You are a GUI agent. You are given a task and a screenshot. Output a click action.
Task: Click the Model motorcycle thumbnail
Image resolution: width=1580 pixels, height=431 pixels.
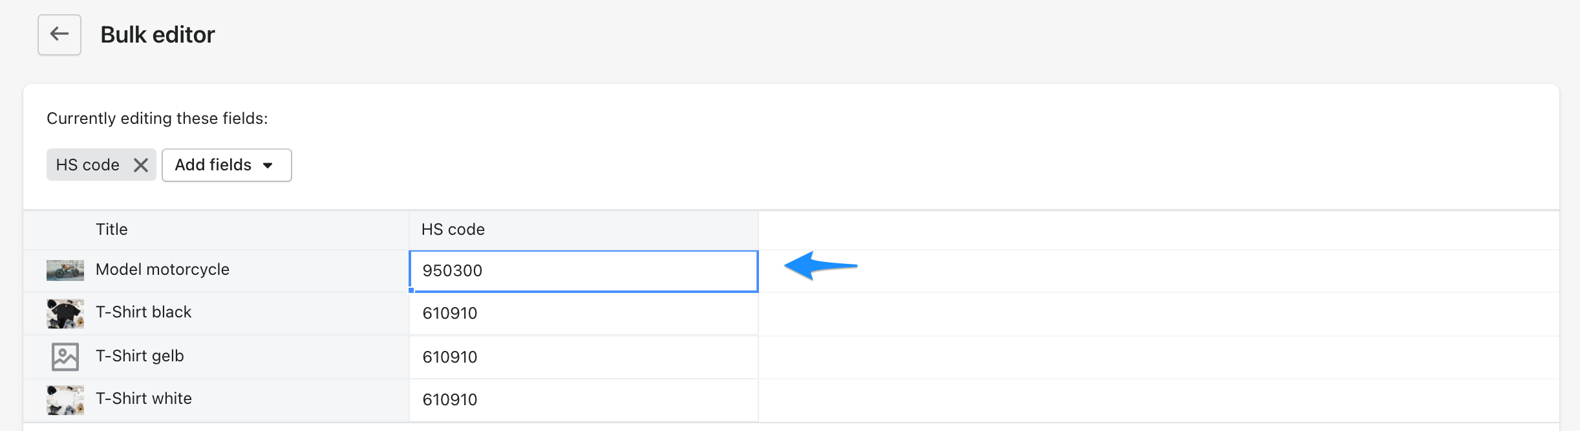click(x=65, y=270)
